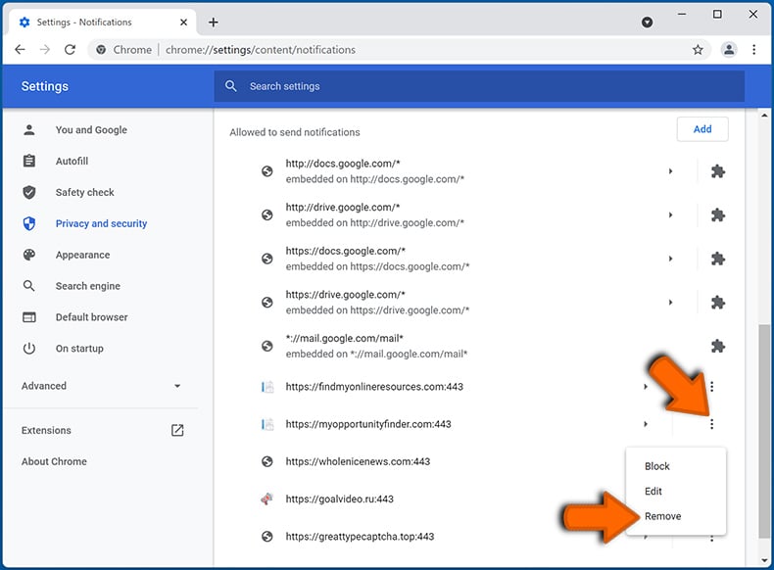This screenshot has width=774, height=570.
Task: Open Default browser settings
Action: [91, 317]
